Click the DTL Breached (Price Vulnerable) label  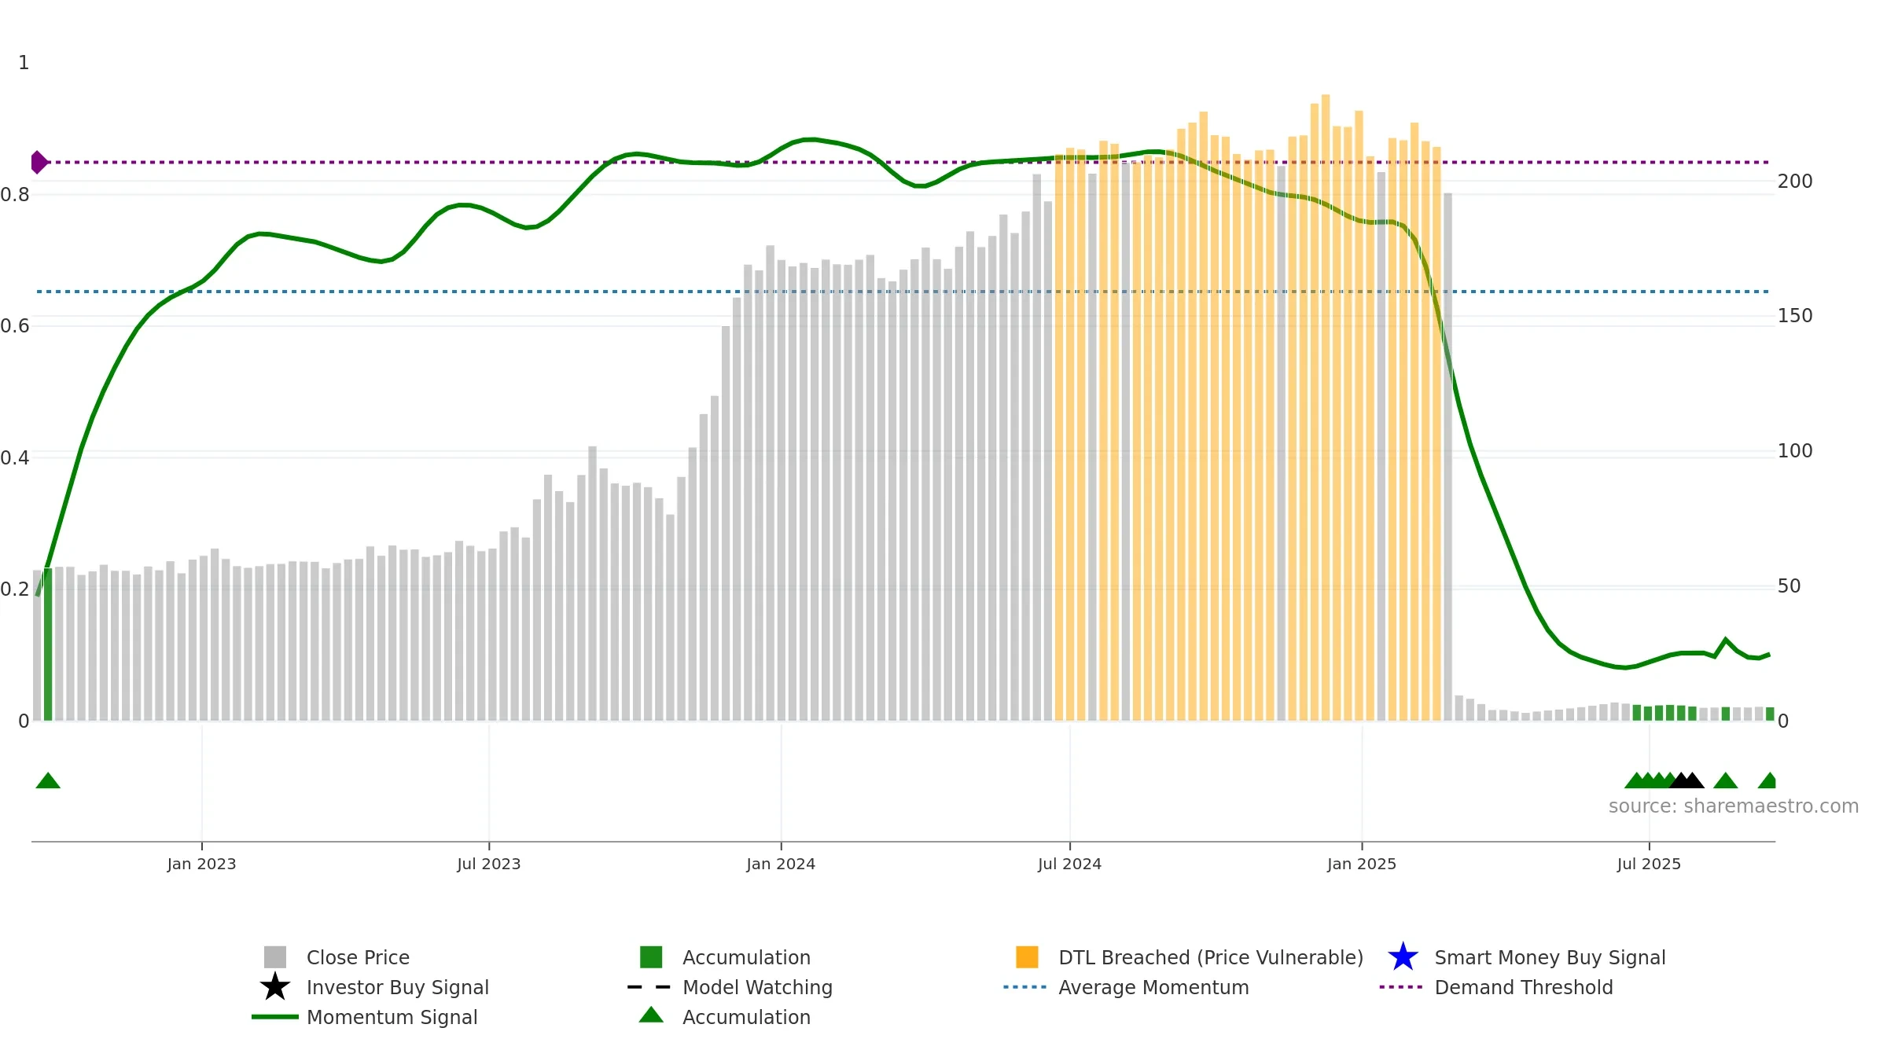[1211, 957]
